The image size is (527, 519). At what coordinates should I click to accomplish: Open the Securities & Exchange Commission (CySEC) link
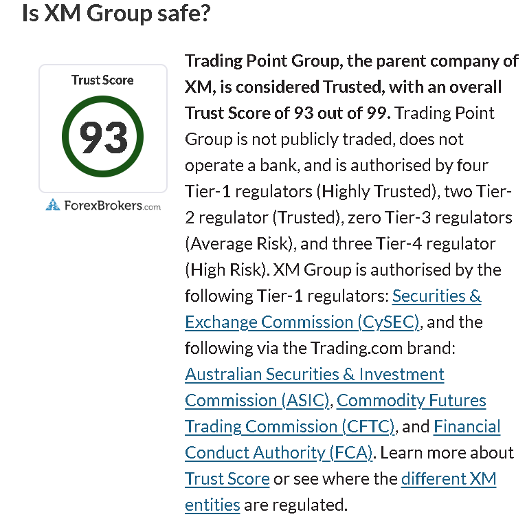[x=436, y=296]
